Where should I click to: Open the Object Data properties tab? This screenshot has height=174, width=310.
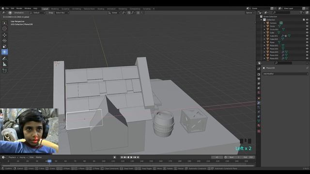point(259,121)
